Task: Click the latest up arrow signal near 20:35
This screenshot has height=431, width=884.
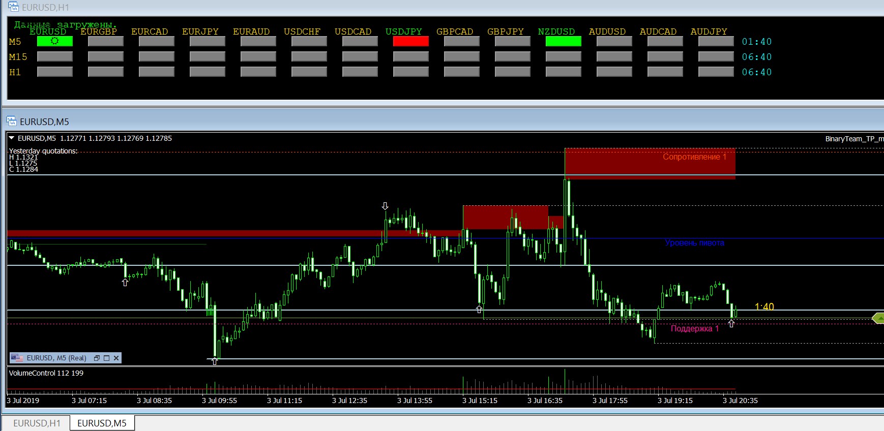Action: pyautogui.click(x=731, y=323)
